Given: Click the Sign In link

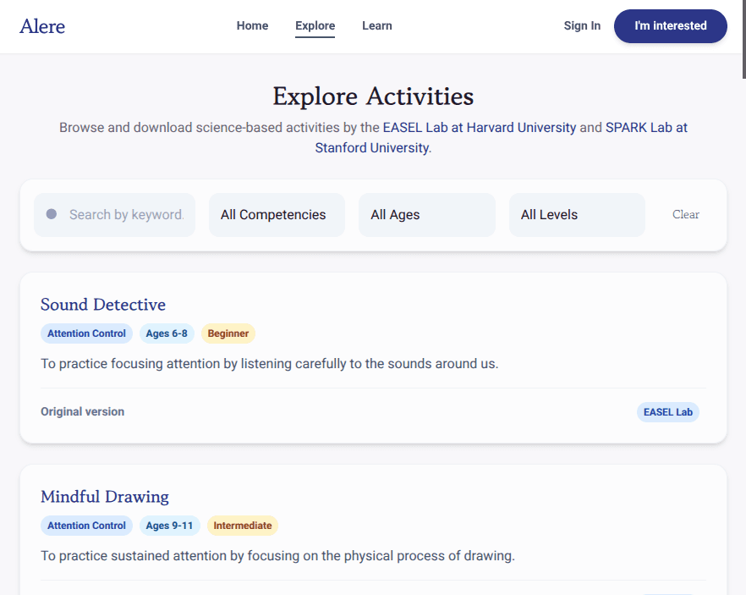Looking at the screenshot, I should (582, 25).
